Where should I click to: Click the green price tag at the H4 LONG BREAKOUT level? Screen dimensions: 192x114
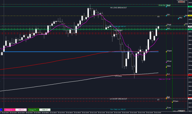pyautogui.click(x=190, y=7)
